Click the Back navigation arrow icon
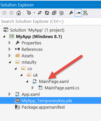101x121 pixels. [x=4, y=13]
